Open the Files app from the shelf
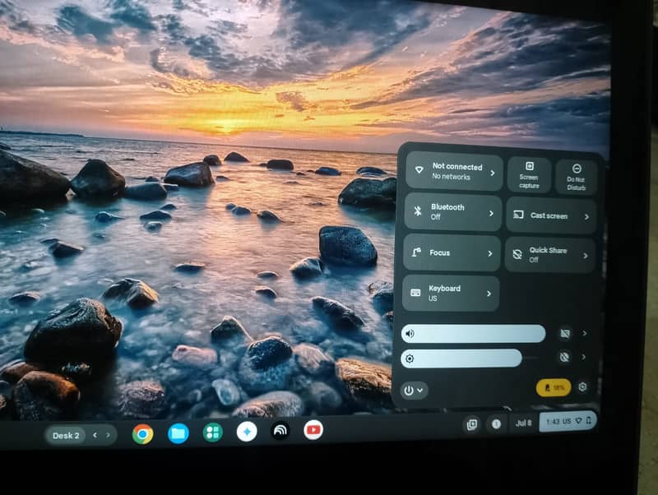Screen dimensions: 658x495 (178, 433)
